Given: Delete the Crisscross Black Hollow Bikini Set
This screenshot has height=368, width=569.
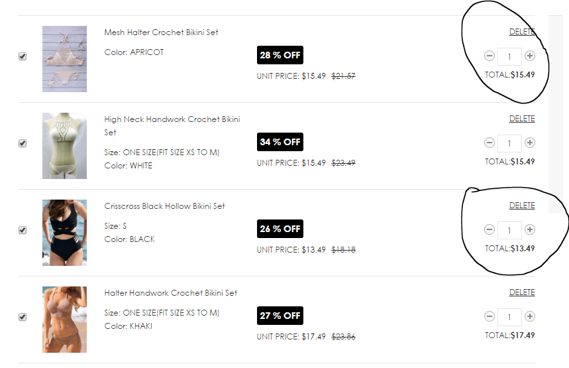Looking at the screenshot, I should (x=521, y=206).
